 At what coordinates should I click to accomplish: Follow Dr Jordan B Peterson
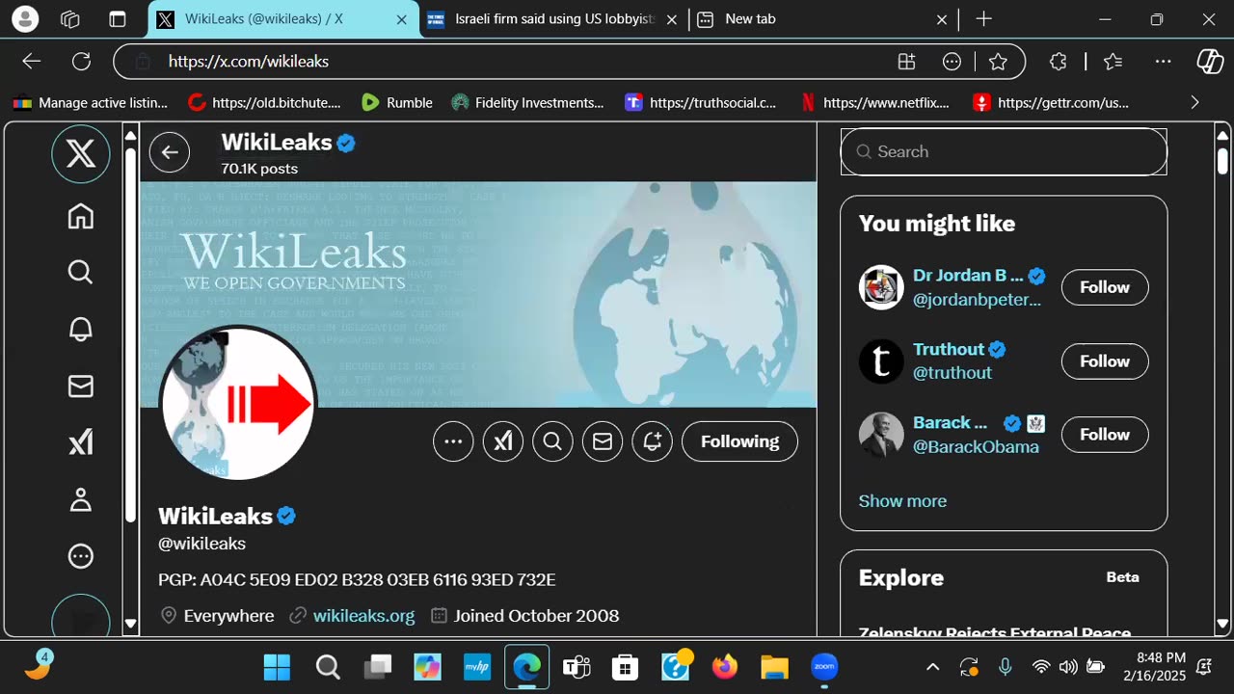tap(1105, 287)
